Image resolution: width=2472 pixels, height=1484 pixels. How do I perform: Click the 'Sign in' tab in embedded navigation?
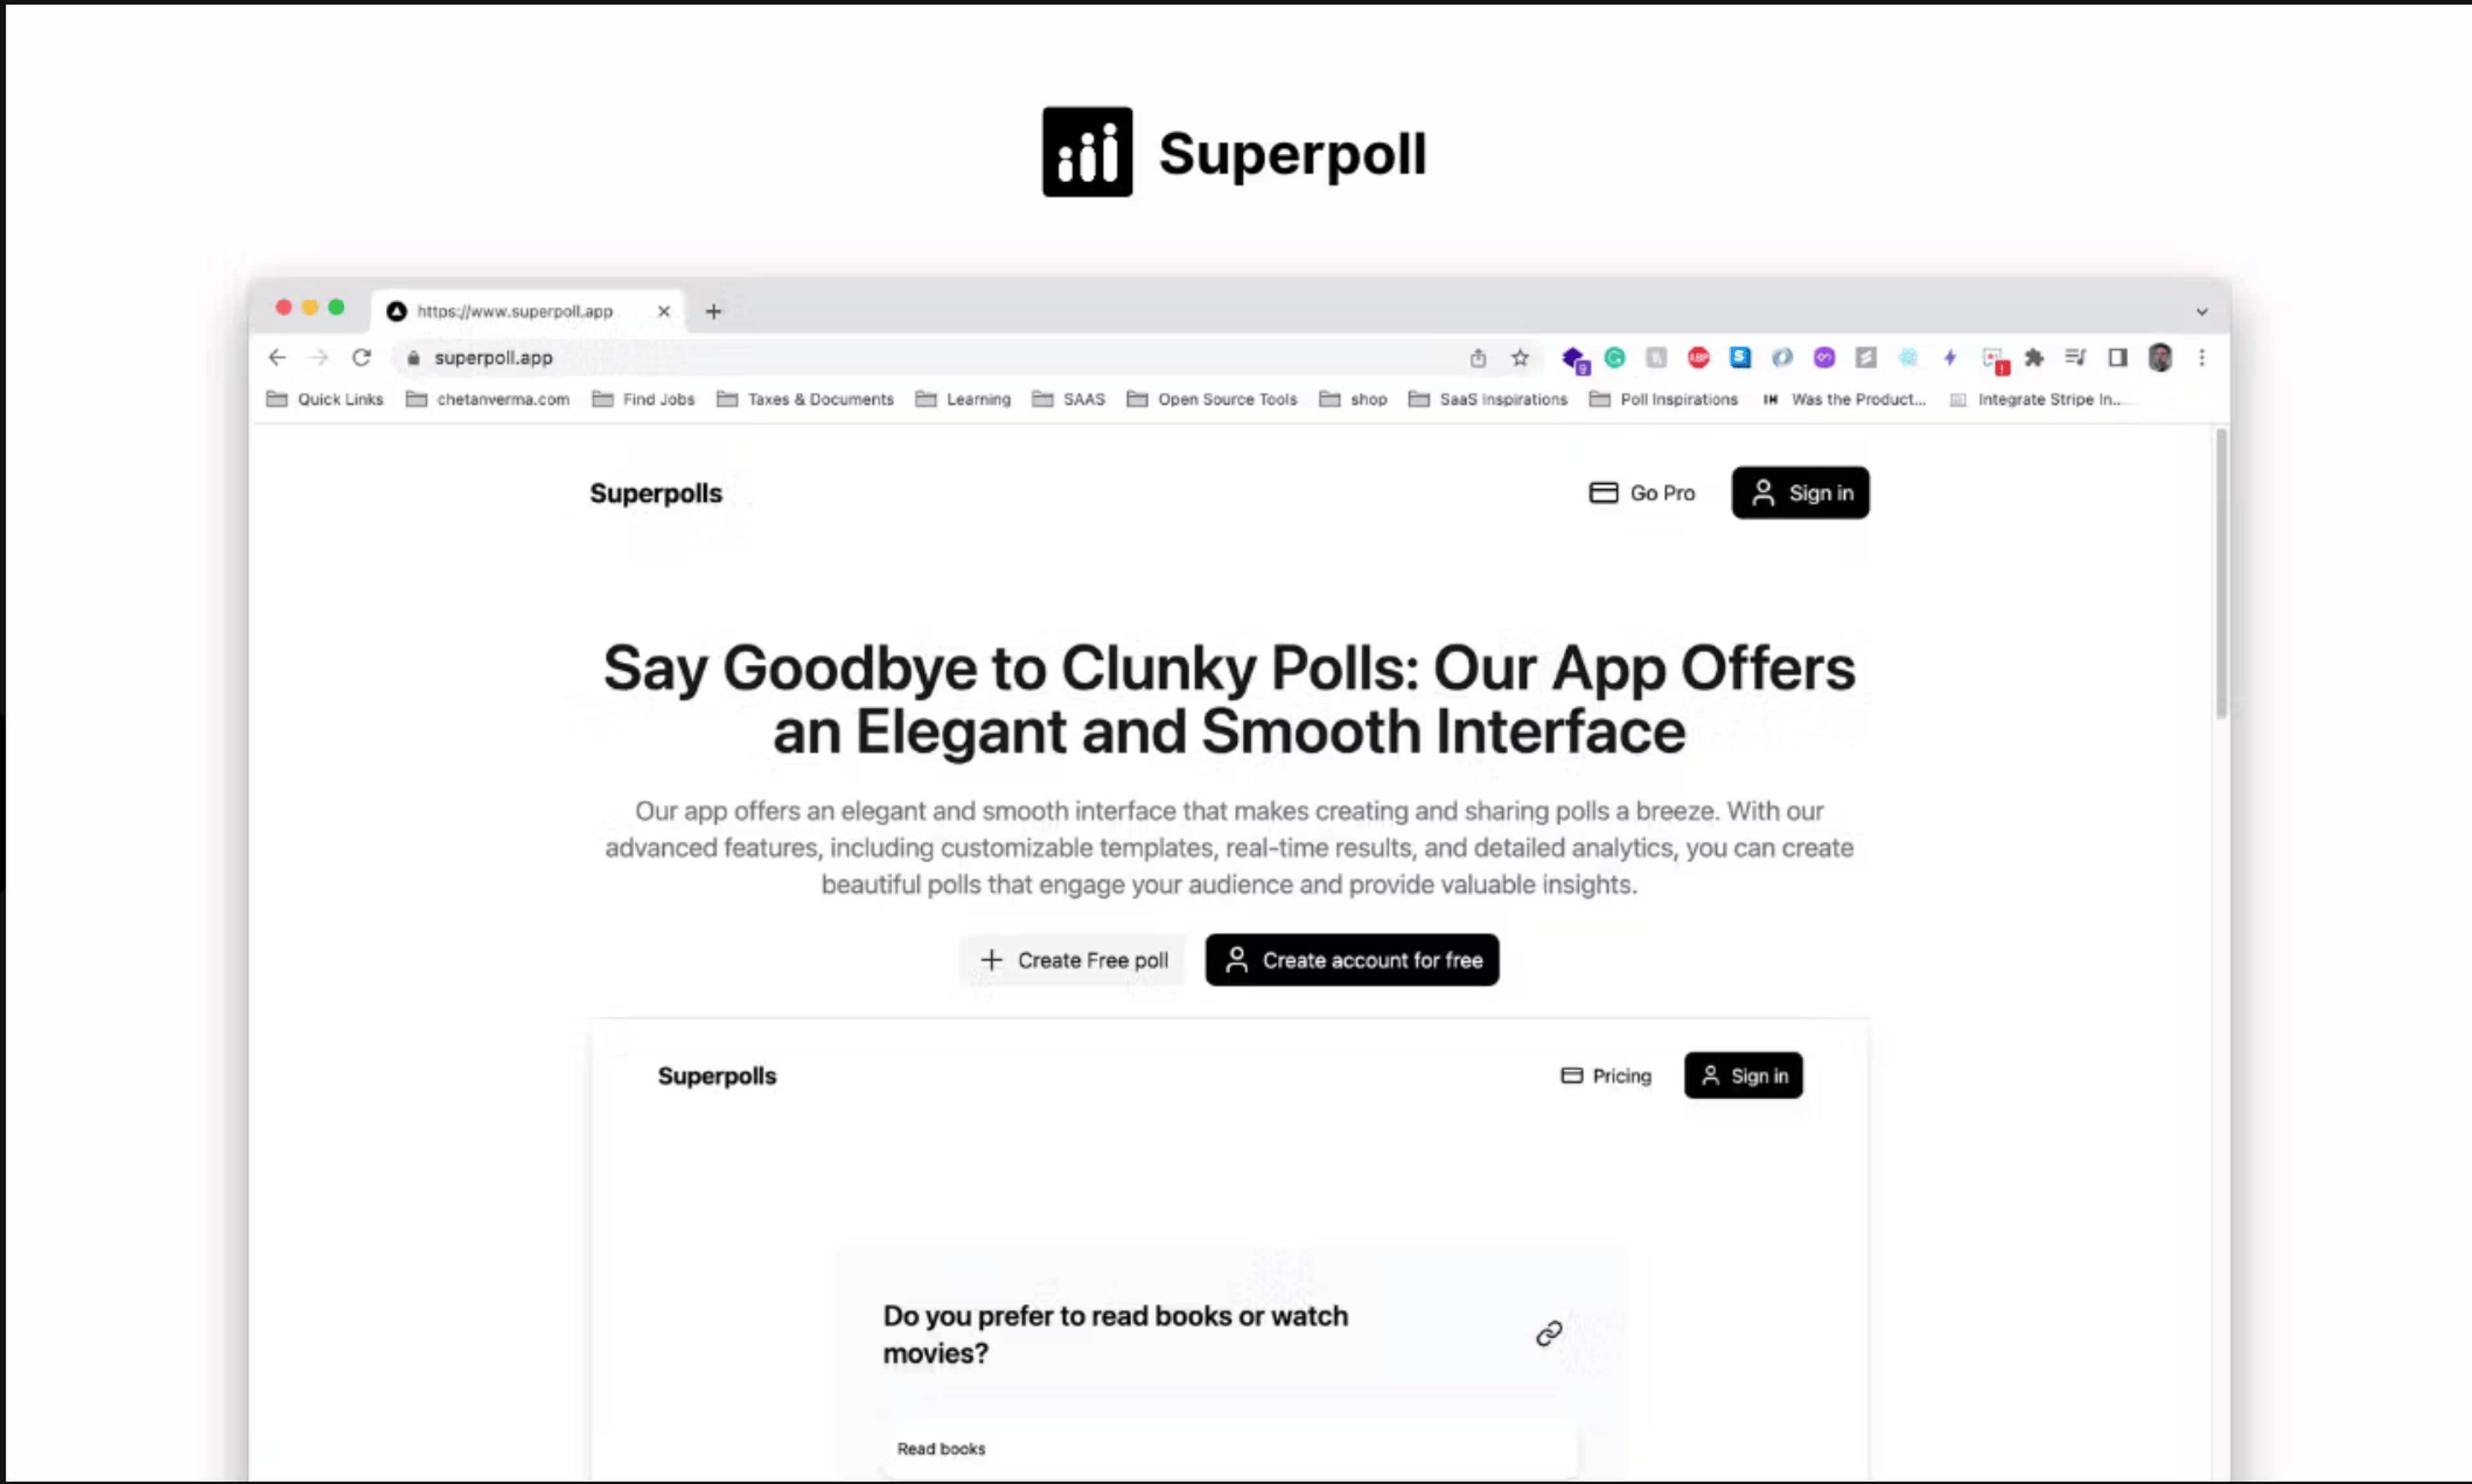tap(1743, 1075)
